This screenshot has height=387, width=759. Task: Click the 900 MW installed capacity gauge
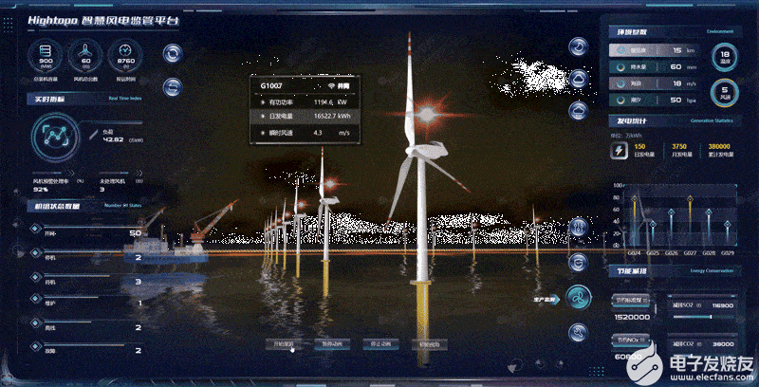click(46, 56)
